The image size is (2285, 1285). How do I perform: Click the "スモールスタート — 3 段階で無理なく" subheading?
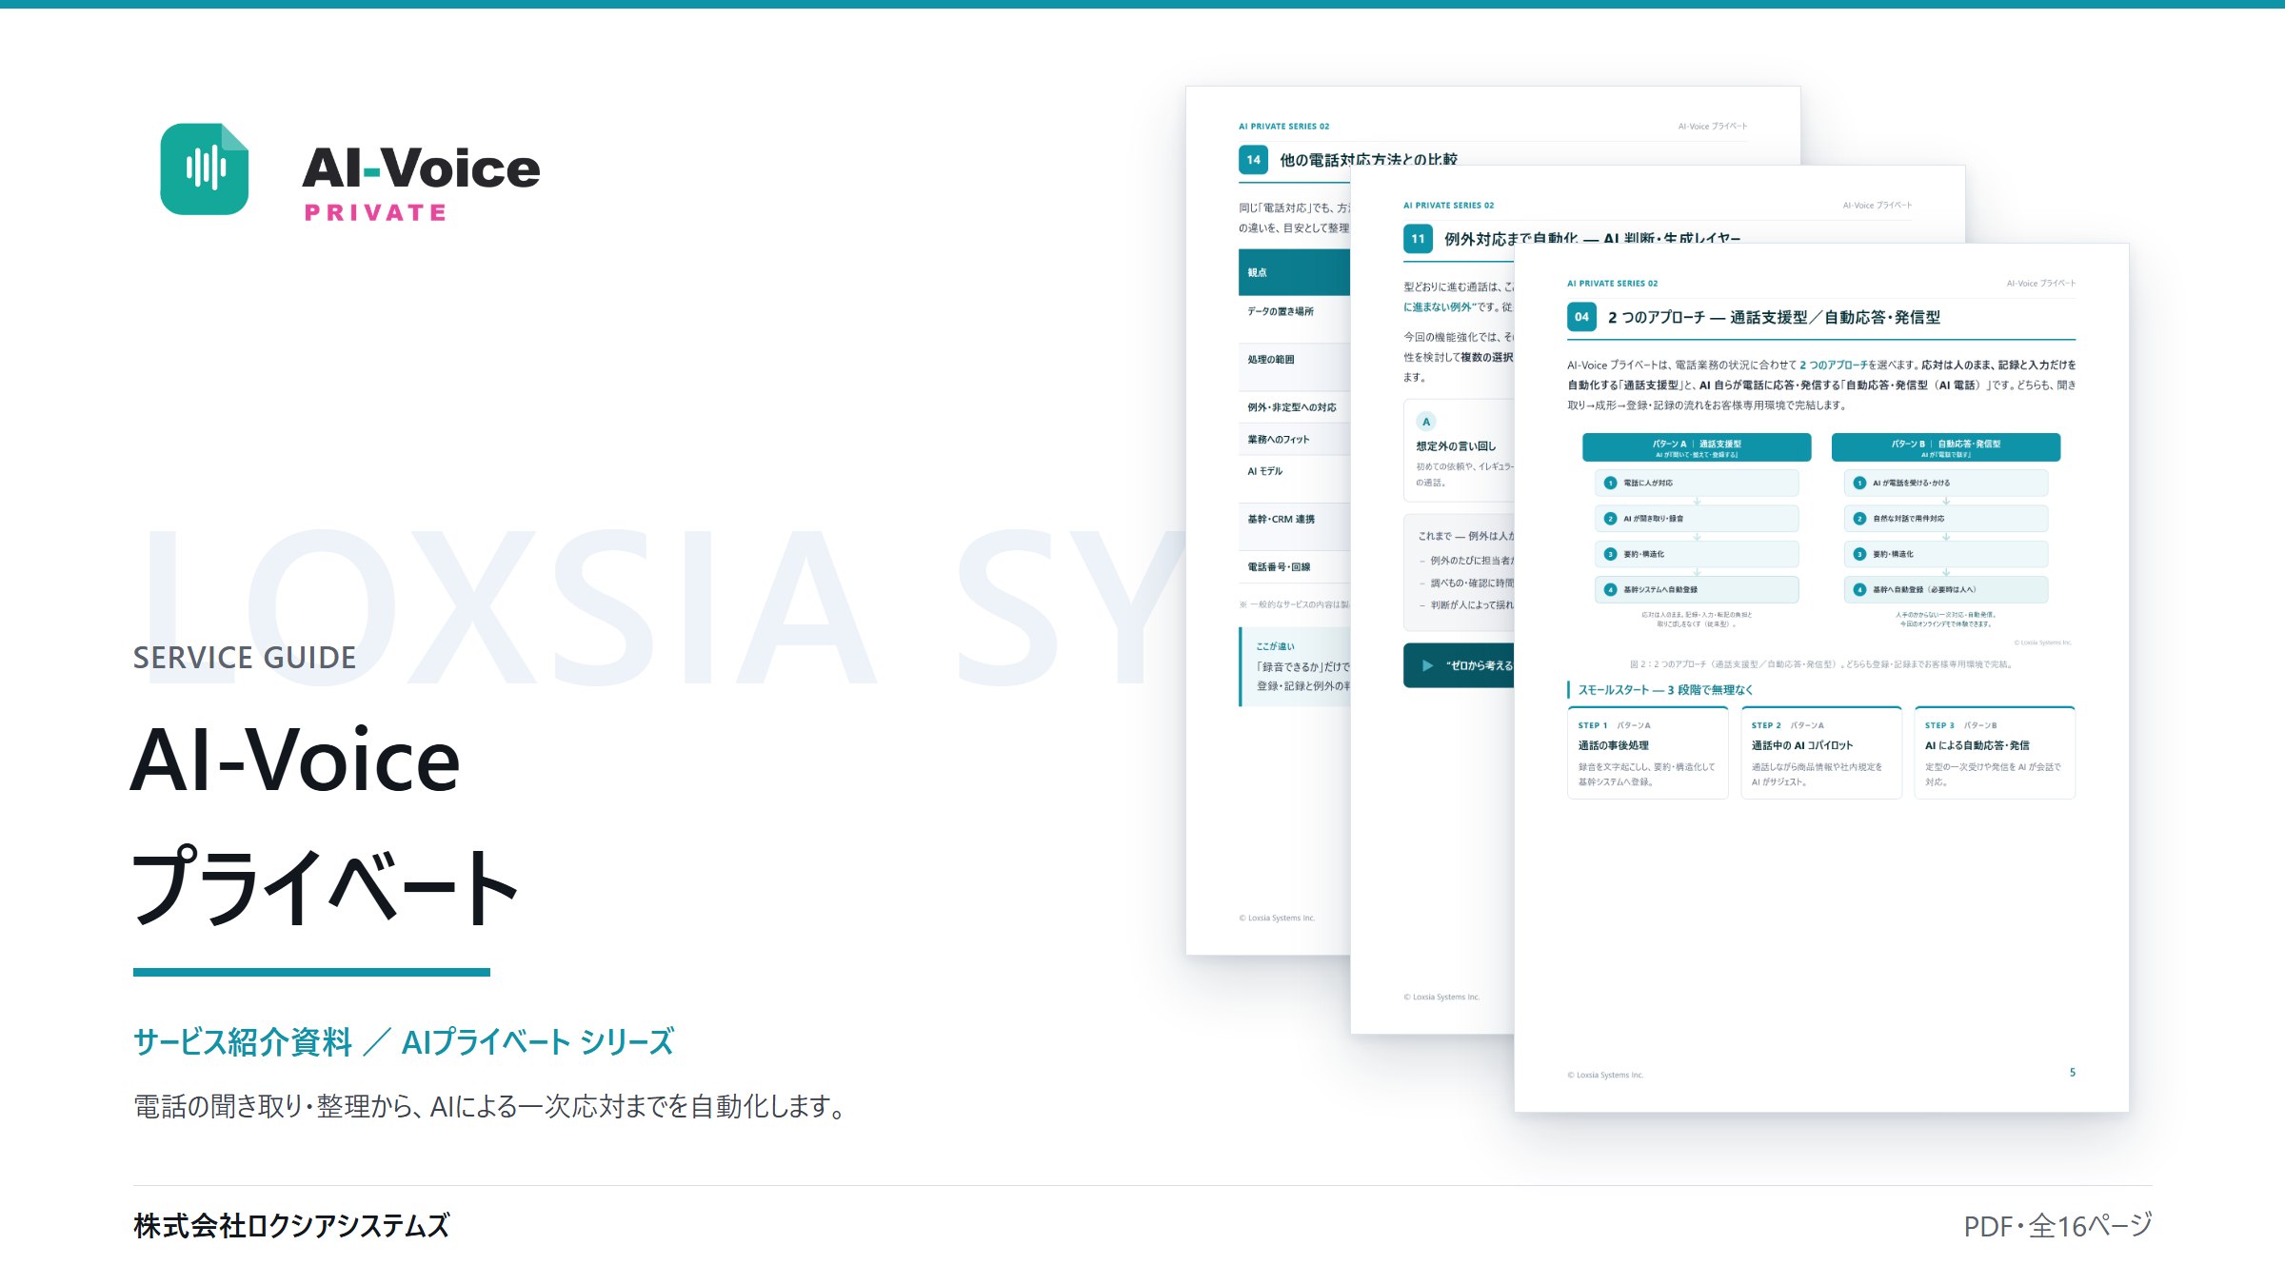1665,690
